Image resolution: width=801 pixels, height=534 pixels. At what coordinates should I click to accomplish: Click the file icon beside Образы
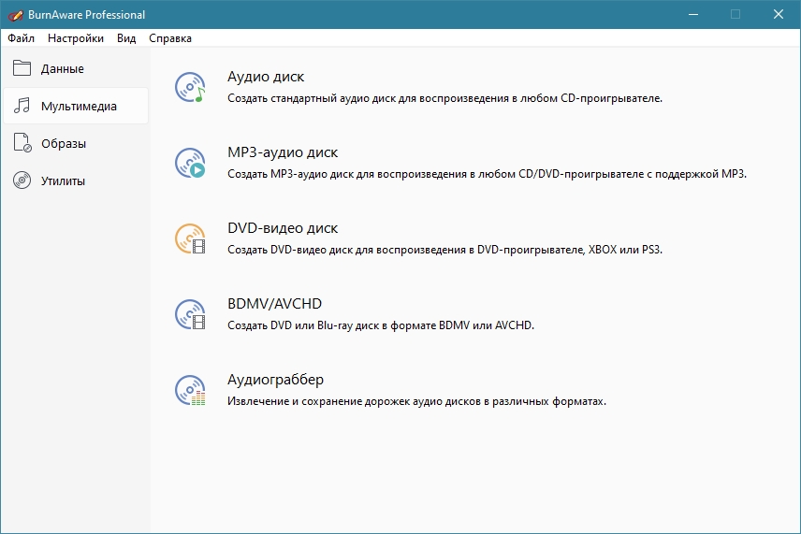click(x=22, y=143)
